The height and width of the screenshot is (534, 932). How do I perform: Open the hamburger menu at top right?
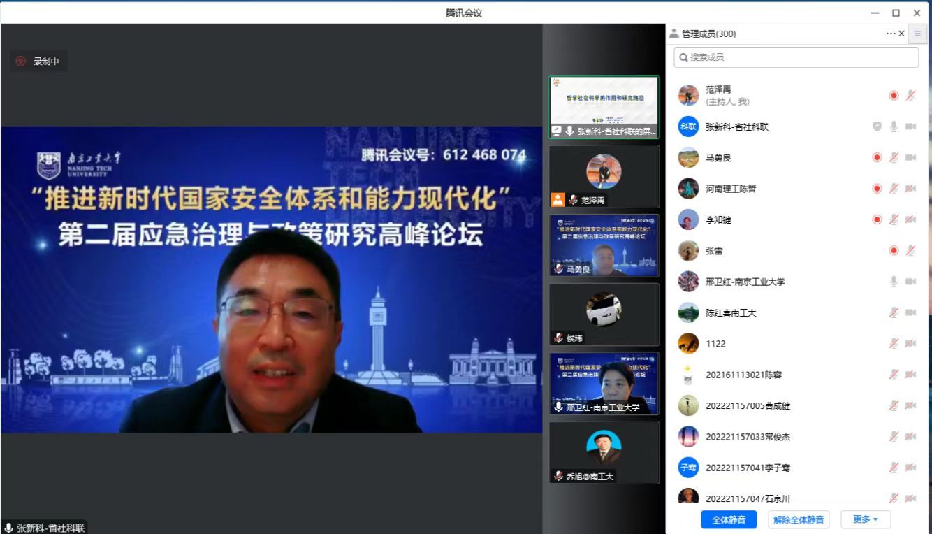click(x=917, y=34)
